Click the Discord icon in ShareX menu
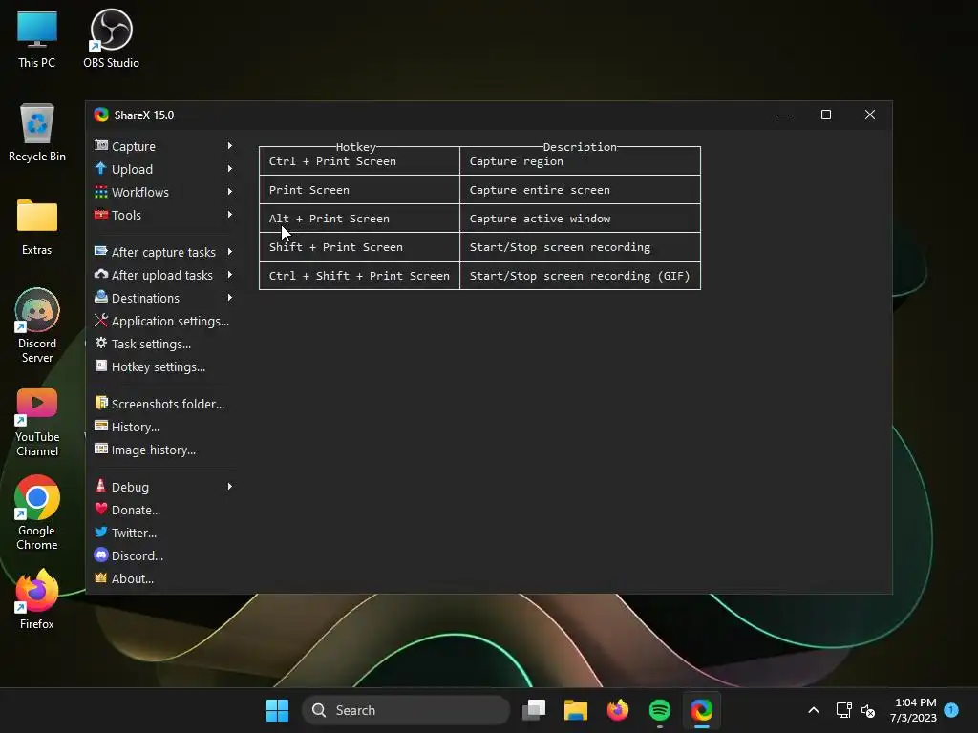The image size is (978, 733). tap(101, 555)
